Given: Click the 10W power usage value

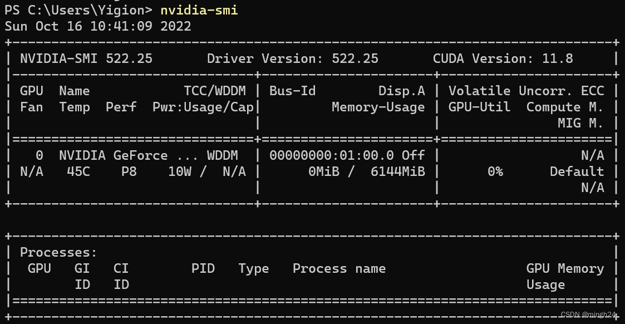Looking at the screenshot, I should (x=180, y=172).
